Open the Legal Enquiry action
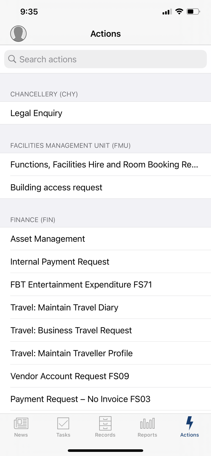Image resolution: width=211 pixels, height=456 pixels. [x=36, y=113]
